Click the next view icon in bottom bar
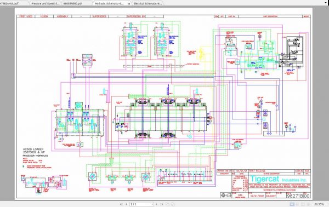The width and height of the screenshot is (329, 207). 173,204
